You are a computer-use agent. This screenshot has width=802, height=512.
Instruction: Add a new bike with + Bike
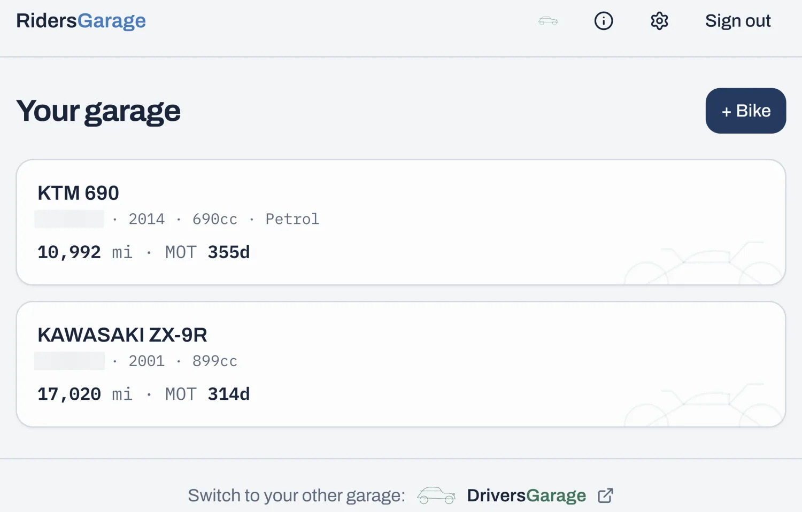746,111
